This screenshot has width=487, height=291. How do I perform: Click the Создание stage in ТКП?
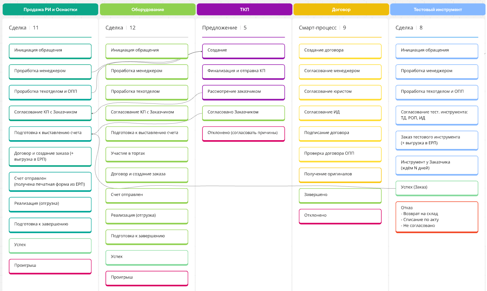[243, 51]
